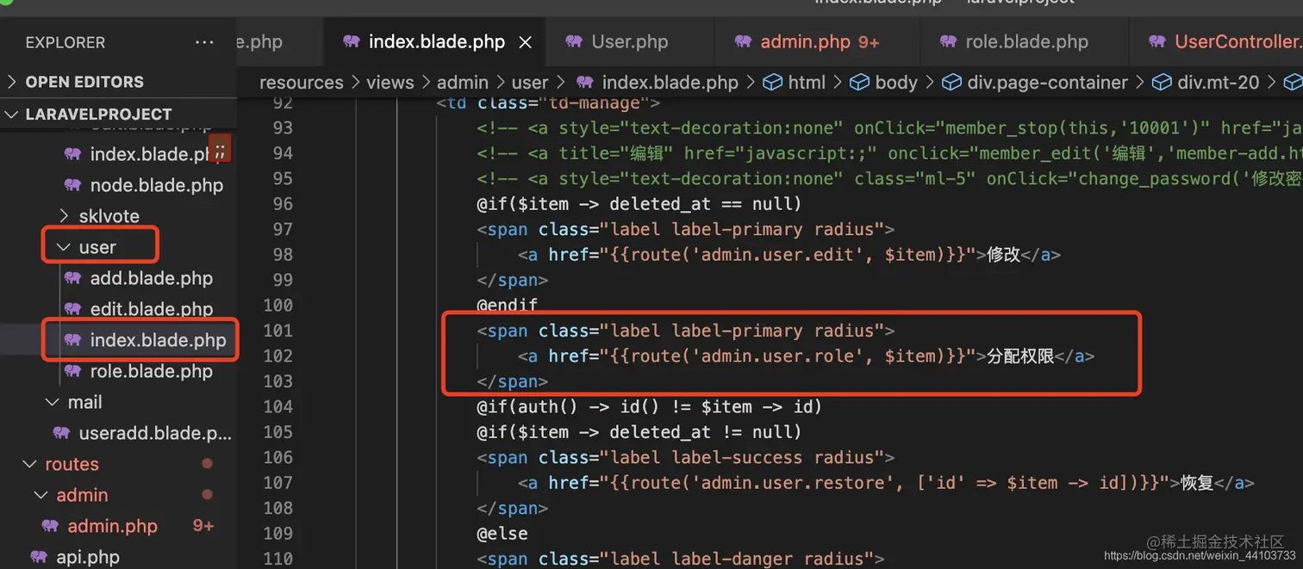Collapse the user folder

tap(97, 247)
